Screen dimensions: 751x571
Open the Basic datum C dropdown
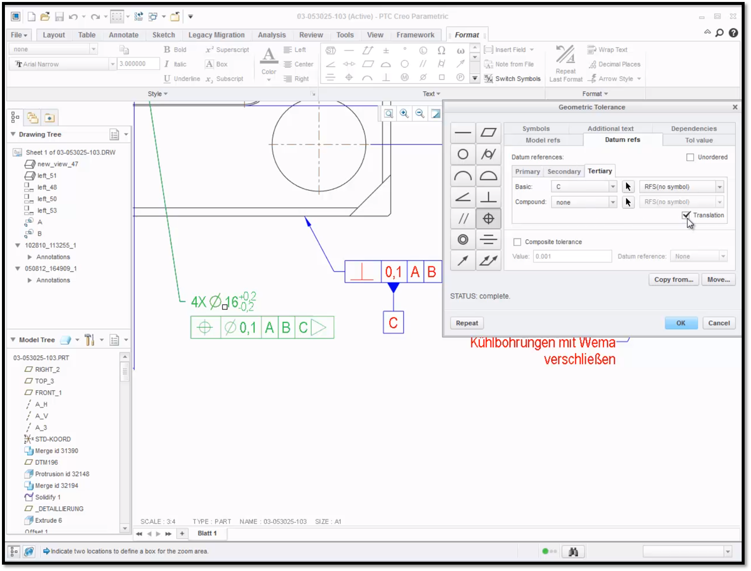(x=613, y=187)
